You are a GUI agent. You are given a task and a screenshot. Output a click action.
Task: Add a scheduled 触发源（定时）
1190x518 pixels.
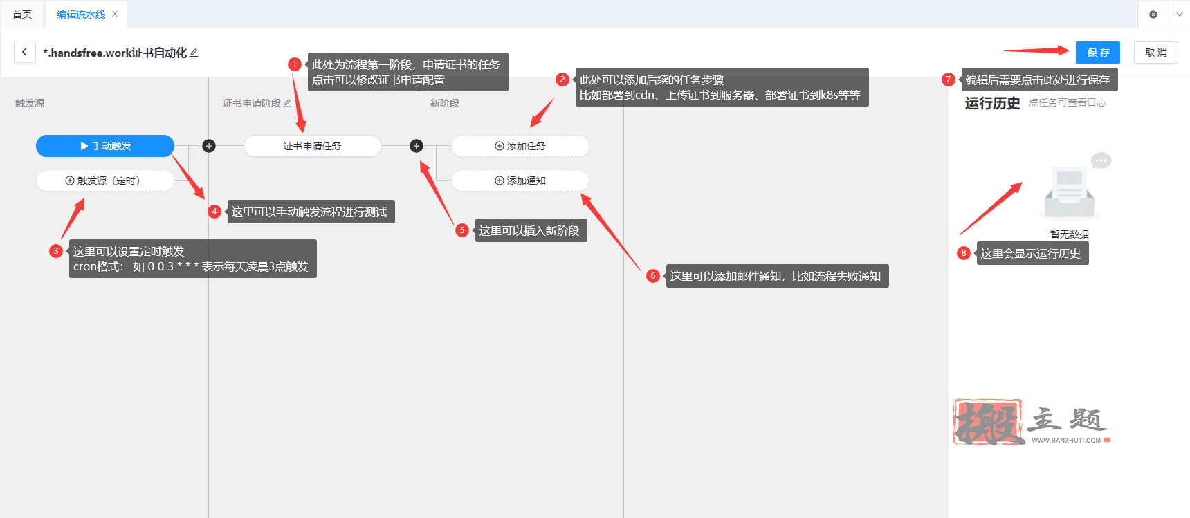(105, 181)
